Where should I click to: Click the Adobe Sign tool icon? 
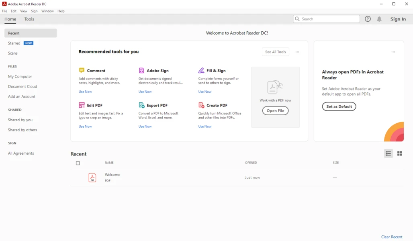(141, 70)
